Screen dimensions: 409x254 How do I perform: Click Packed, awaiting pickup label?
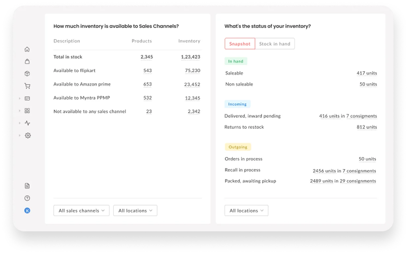coord(251,181)
